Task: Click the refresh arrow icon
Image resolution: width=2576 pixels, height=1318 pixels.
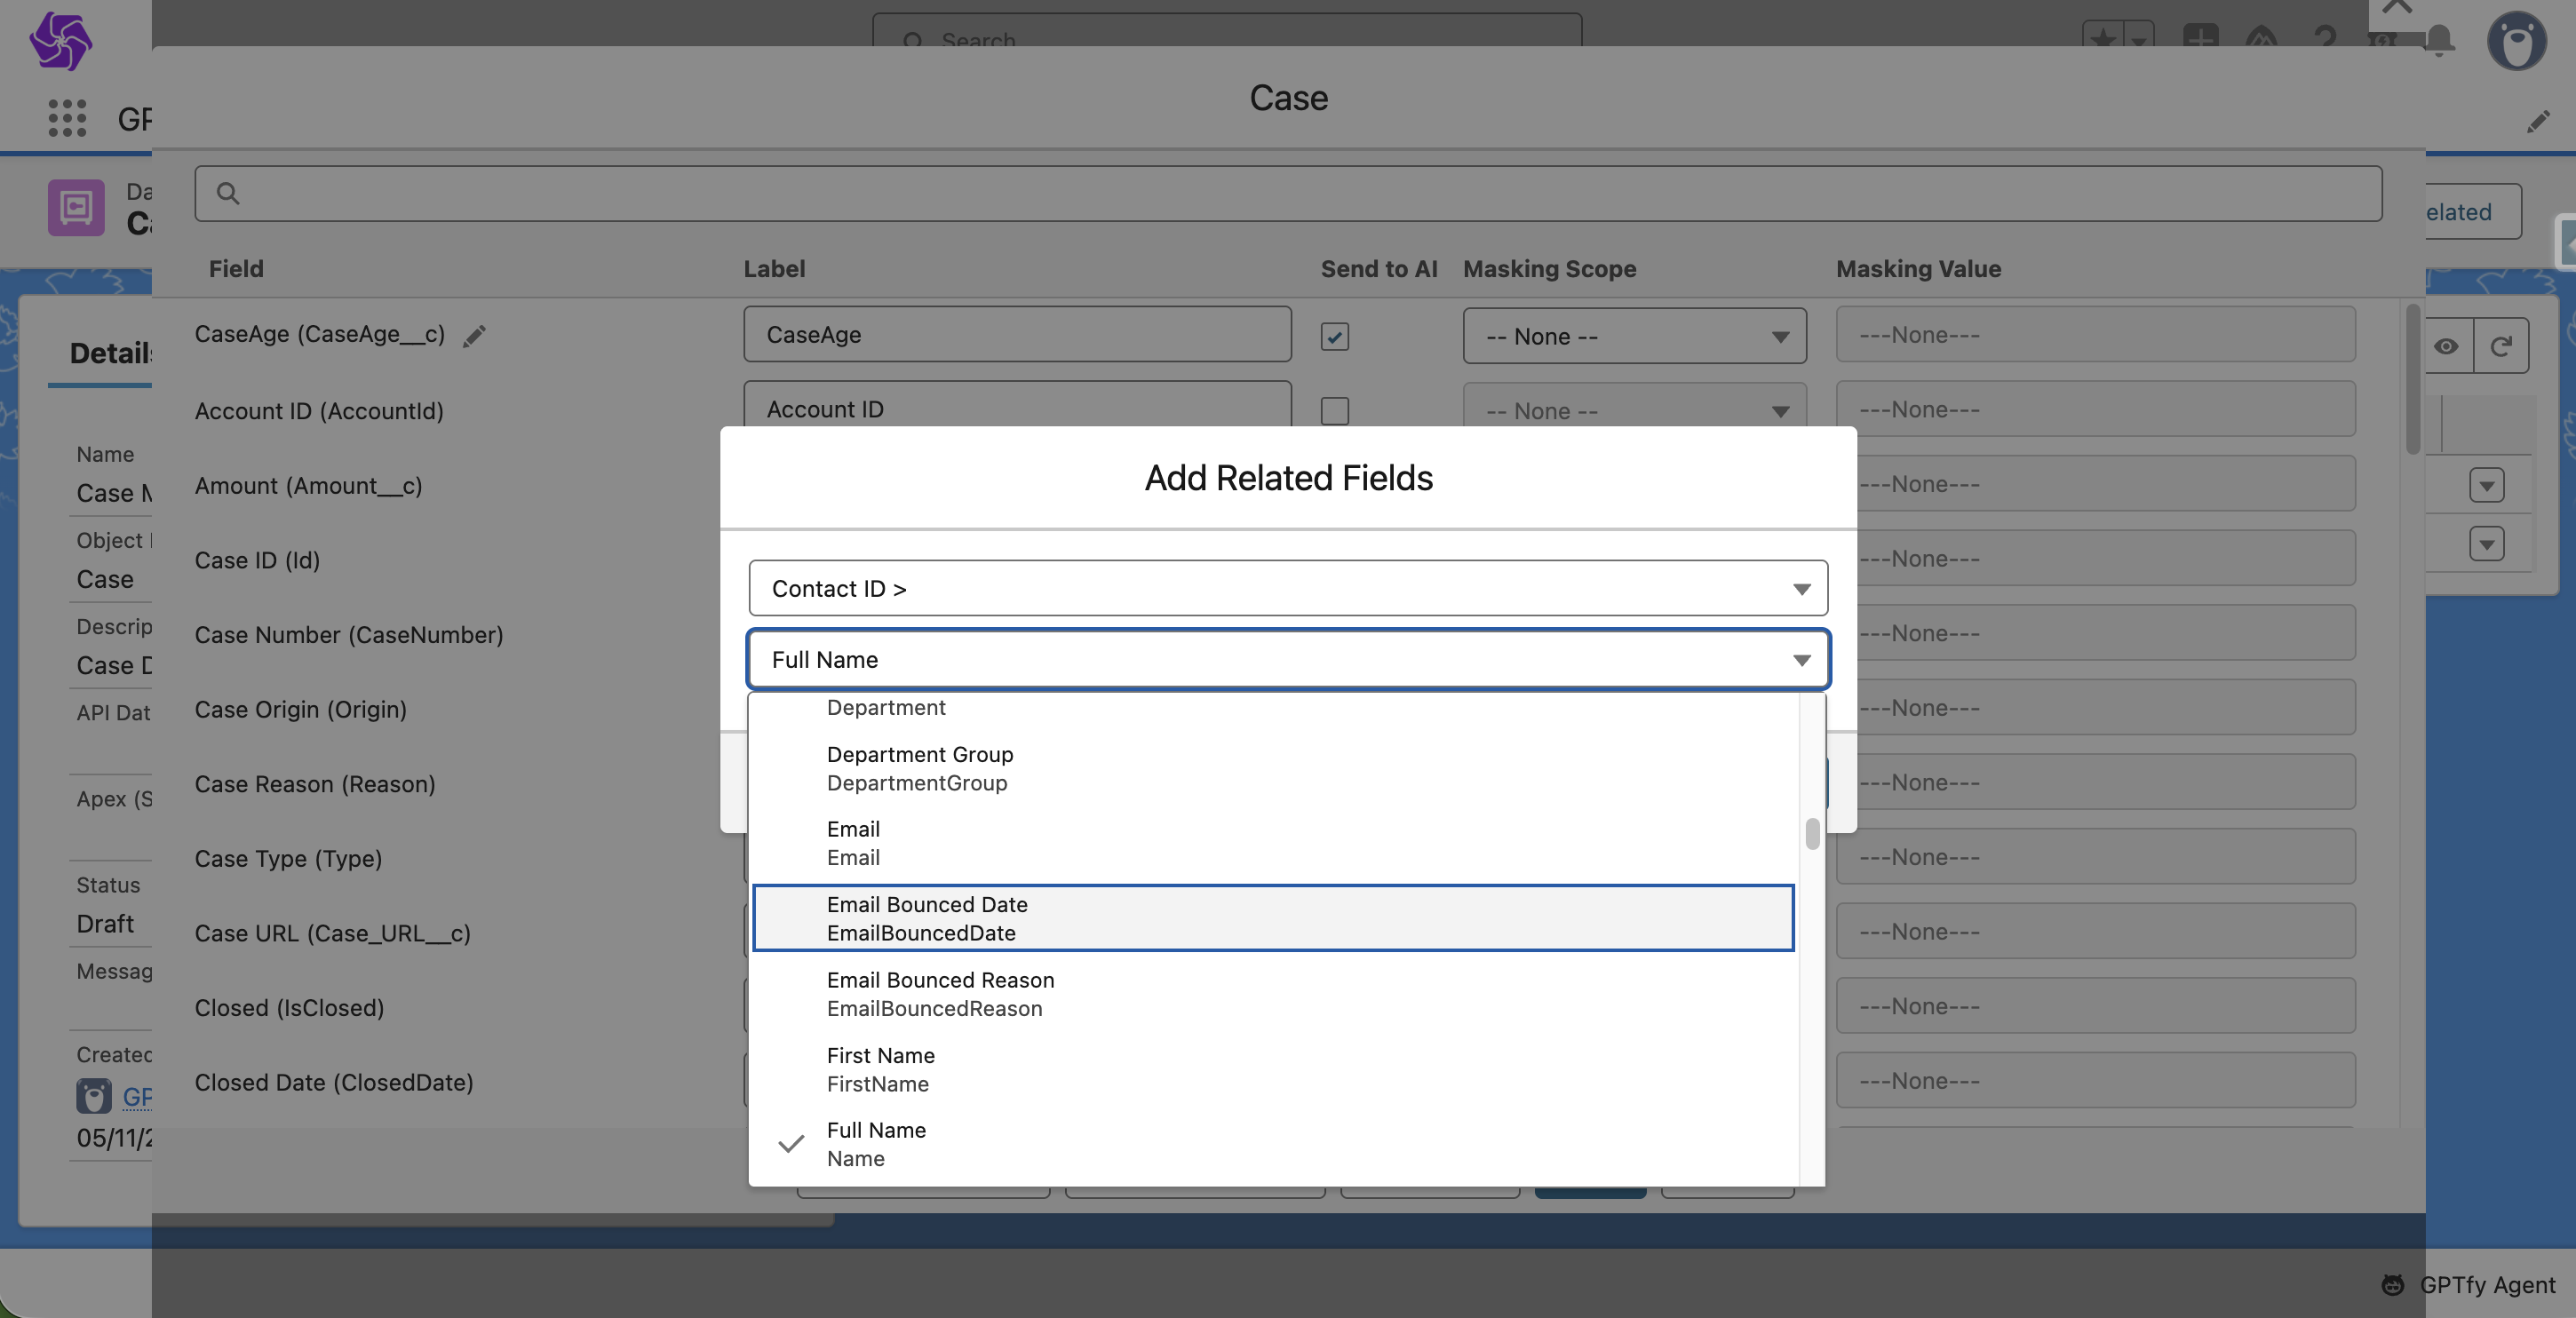Action: tap(2501, 346)
